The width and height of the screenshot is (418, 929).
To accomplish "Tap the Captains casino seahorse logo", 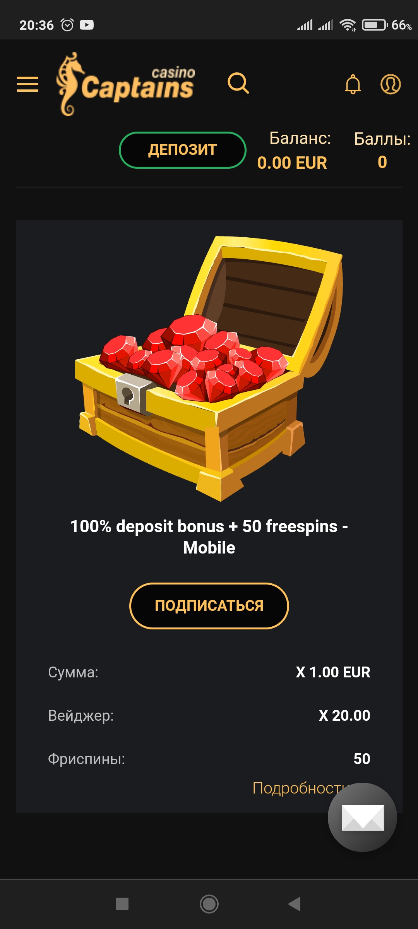I will (x=126, y=84).
